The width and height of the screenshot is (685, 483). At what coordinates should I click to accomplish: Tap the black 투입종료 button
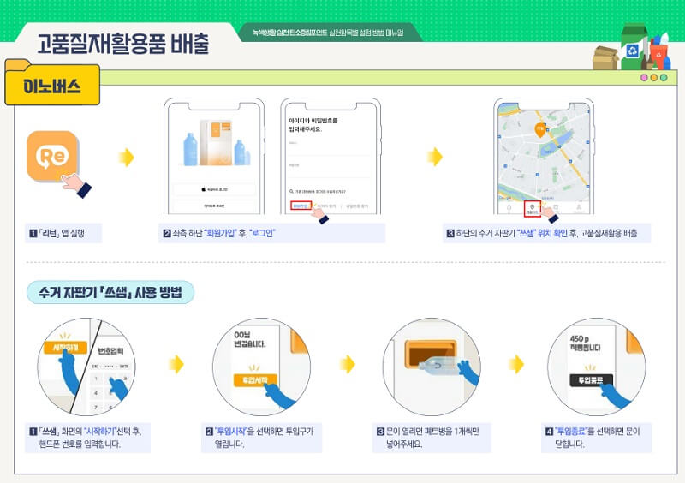(x=591, y=380)
